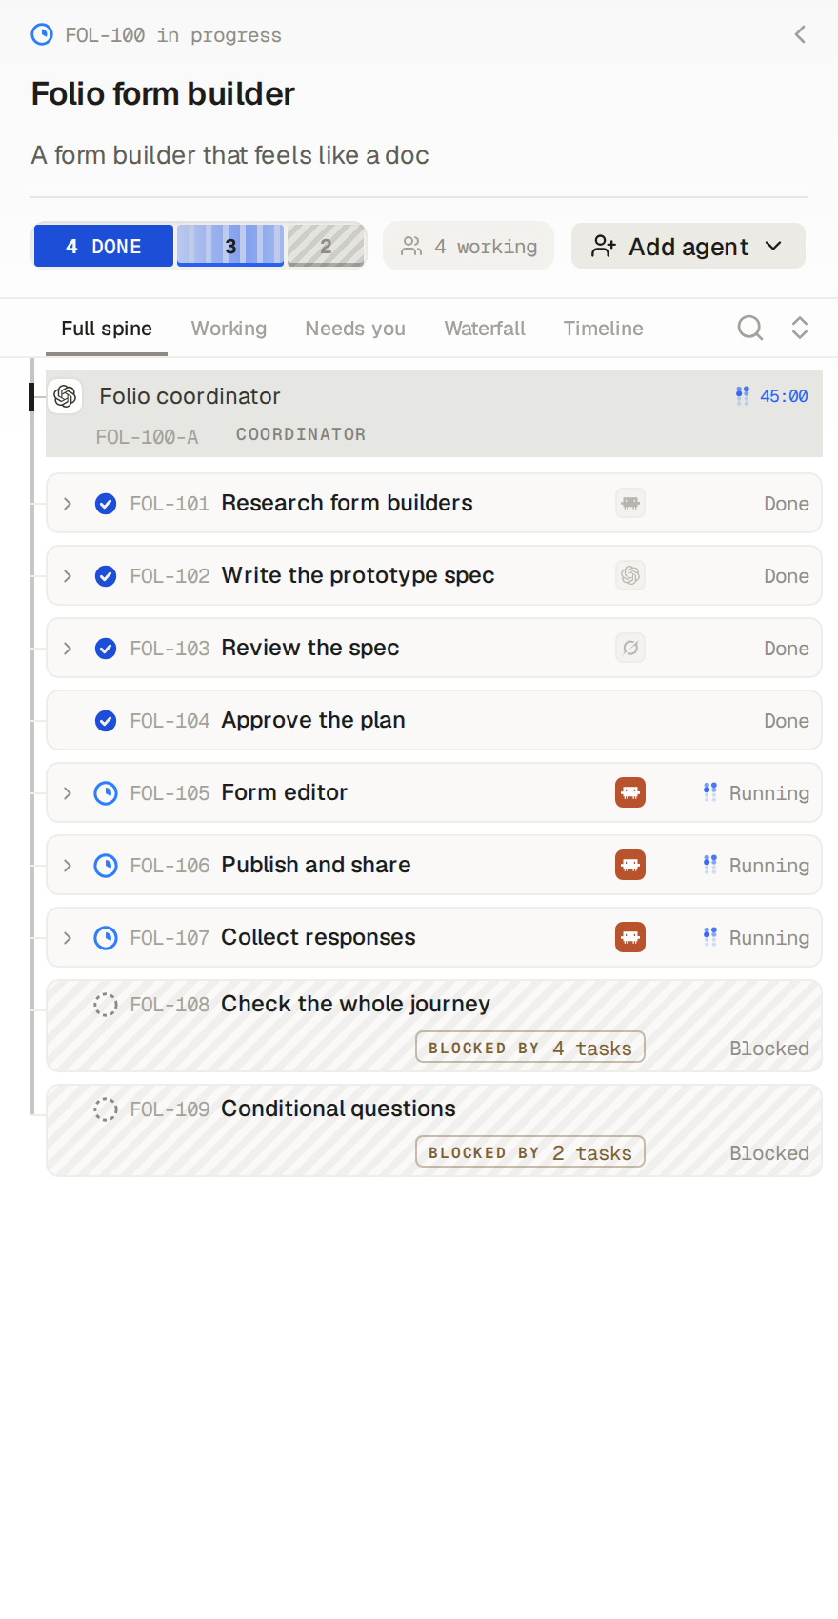838x1619 pixels.
Task: Click the COORDINATOR label
Action: 301,434
